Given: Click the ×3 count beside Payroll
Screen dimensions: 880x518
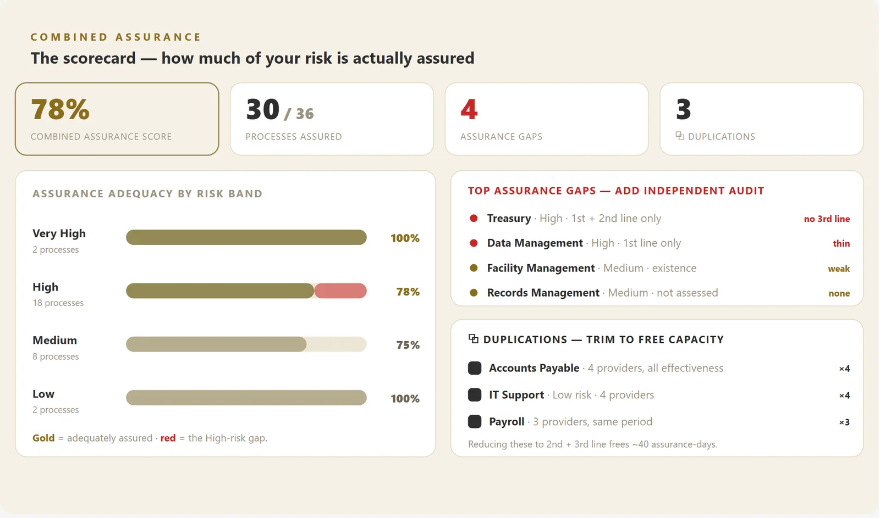Looking at the screenshot, I should [x=844, y=422].
